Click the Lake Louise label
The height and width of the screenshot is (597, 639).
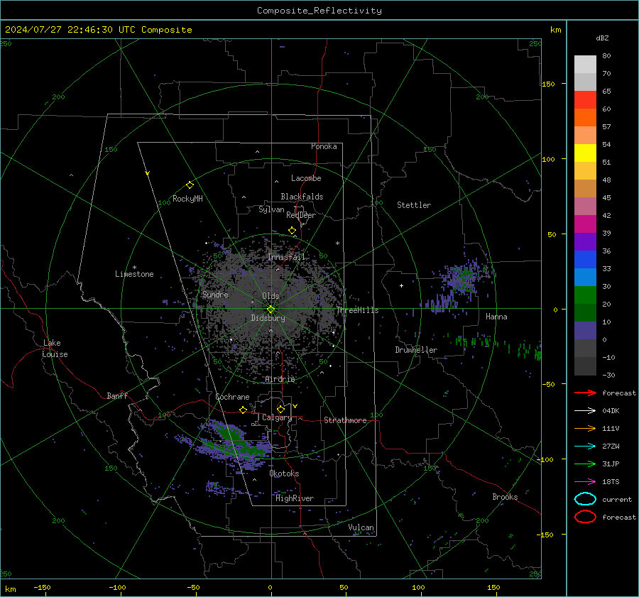pyautogui.click(x=55, y=349)
